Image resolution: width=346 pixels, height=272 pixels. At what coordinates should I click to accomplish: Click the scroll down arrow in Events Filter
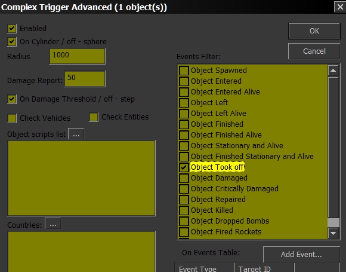333,233
